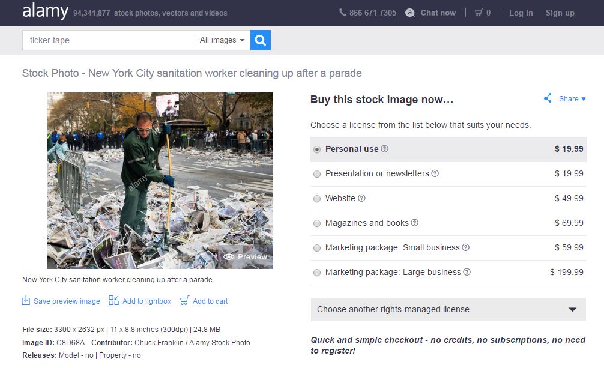Image resolution: width=604 pixels, height=368 pixels.
Task: Select Presentation or newsletters license option
Action: (x=317, y=174)
